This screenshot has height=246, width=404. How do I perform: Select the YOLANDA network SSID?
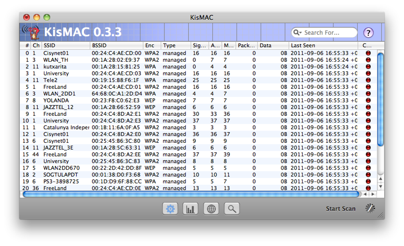coord(56,100)
